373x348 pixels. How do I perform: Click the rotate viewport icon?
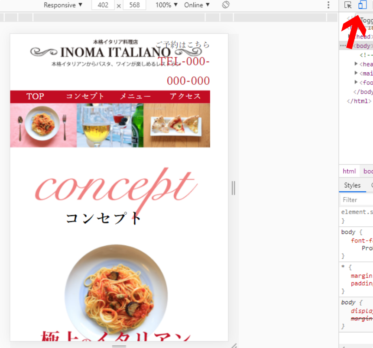226,5
